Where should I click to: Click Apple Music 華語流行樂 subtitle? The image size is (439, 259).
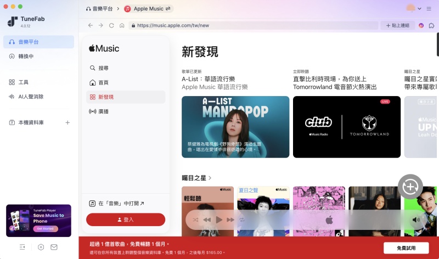215,87
